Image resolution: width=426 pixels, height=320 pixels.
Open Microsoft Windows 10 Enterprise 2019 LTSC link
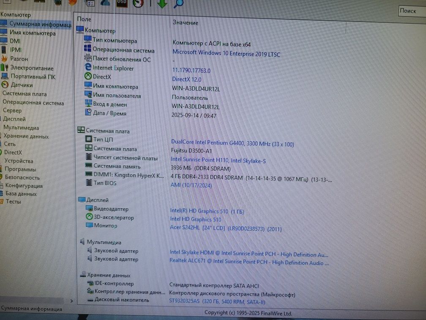pyautogui.click(x=226, y=53)
